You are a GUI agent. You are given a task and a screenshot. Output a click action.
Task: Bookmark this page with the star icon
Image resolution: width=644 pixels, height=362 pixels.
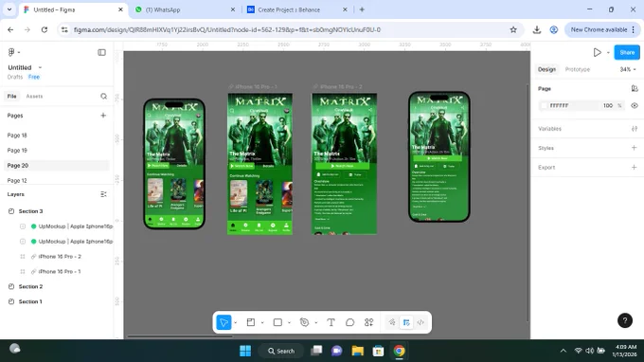(513, 29)
